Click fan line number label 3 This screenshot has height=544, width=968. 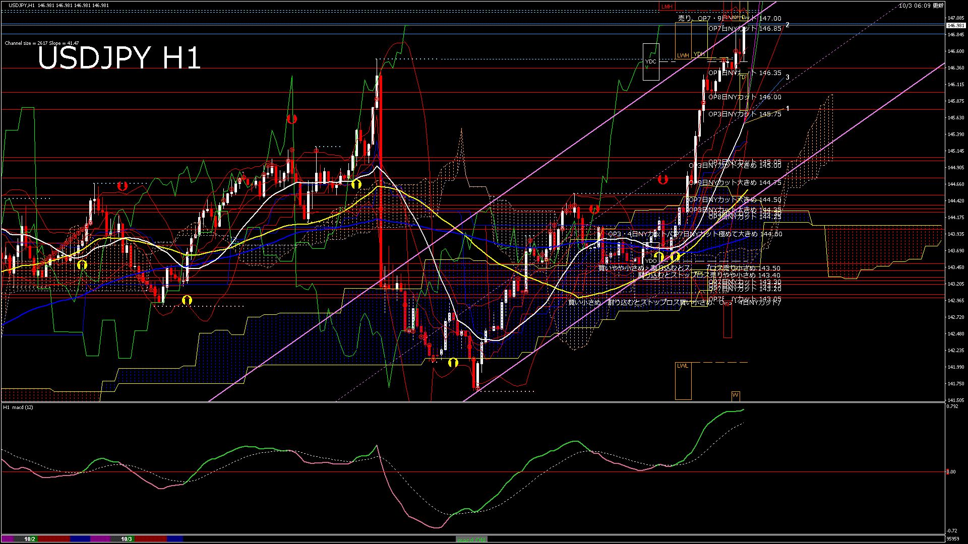(x=788, y=77)
